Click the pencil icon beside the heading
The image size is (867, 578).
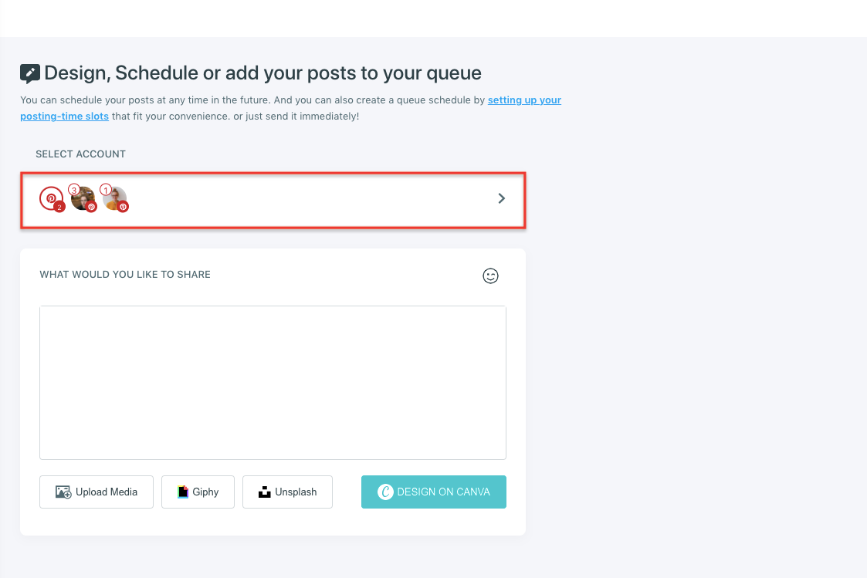[29, 73]
